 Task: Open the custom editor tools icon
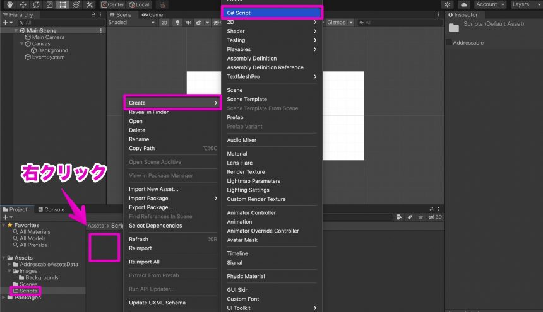pos(90,4)
